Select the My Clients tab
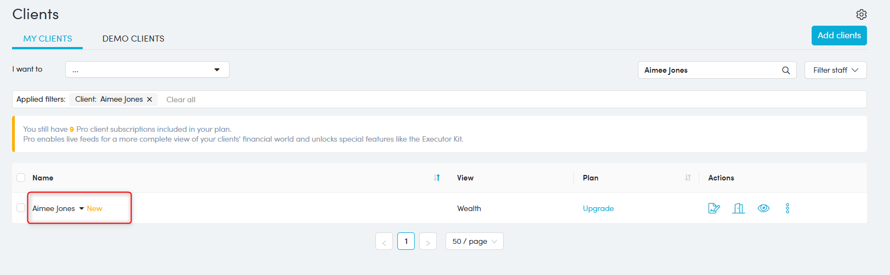 point(48,39)
